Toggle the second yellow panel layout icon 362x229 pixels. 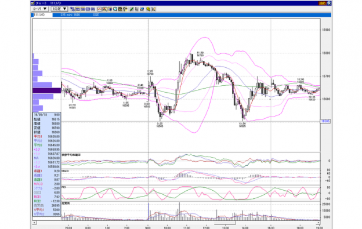pos(83,9)
